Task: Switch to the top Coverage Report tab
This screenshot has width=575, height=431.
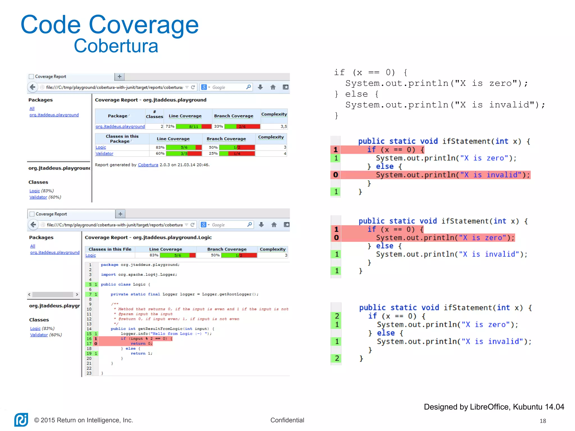Action: 51,77
